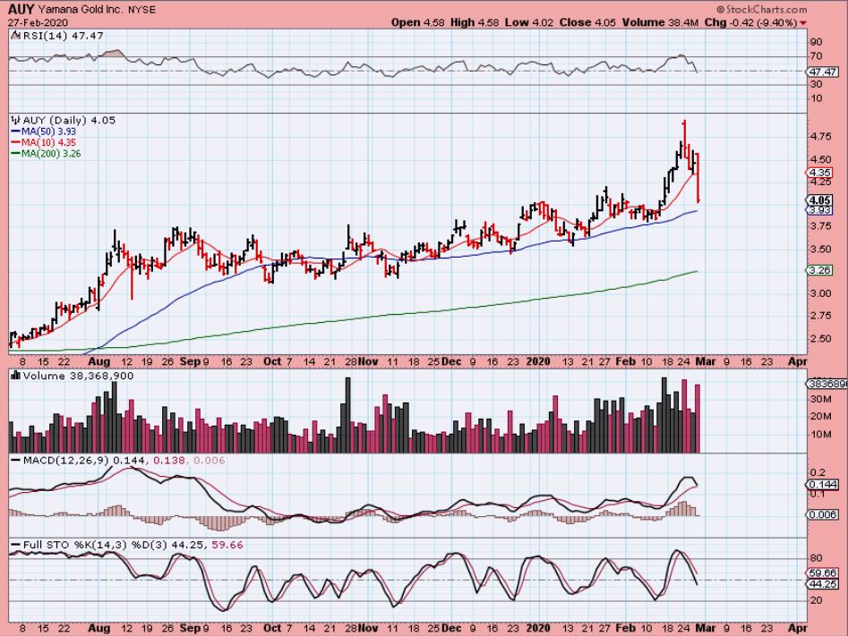The width and height of the screenshot is (848, 636).
Task: Click the MACD line icon before MACD(12,26,9)
Action: (16, 461)
